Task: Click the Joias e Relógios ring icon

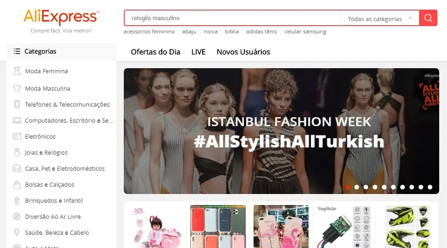Action: pos(17,152)
